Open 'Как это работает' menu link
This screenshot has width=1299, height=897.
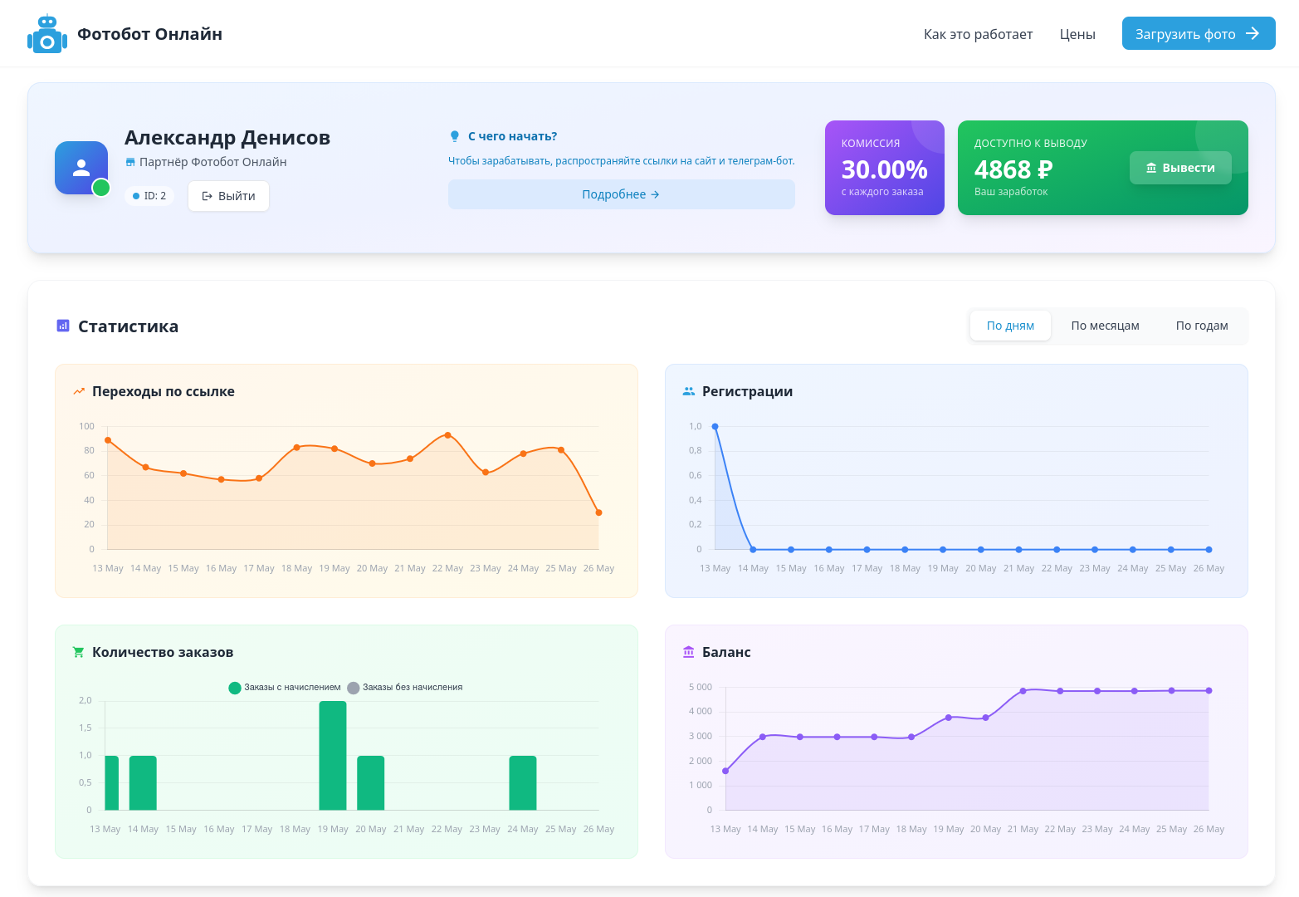point(978,34)
